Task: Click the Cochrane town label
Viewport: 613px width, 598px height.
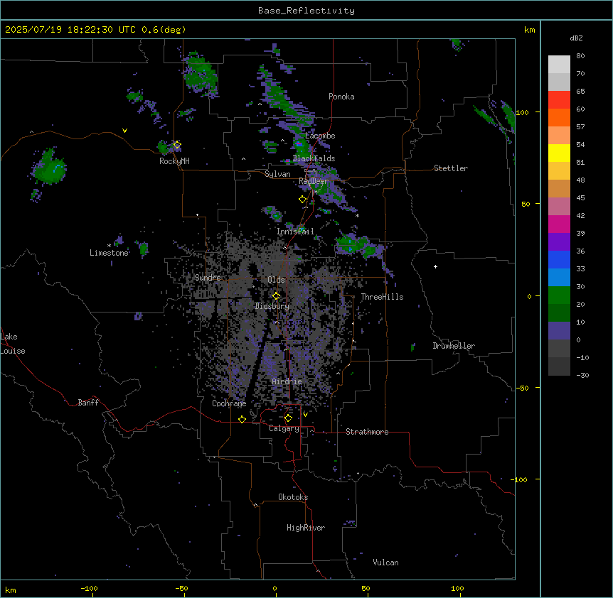Action: click(229, 403)
